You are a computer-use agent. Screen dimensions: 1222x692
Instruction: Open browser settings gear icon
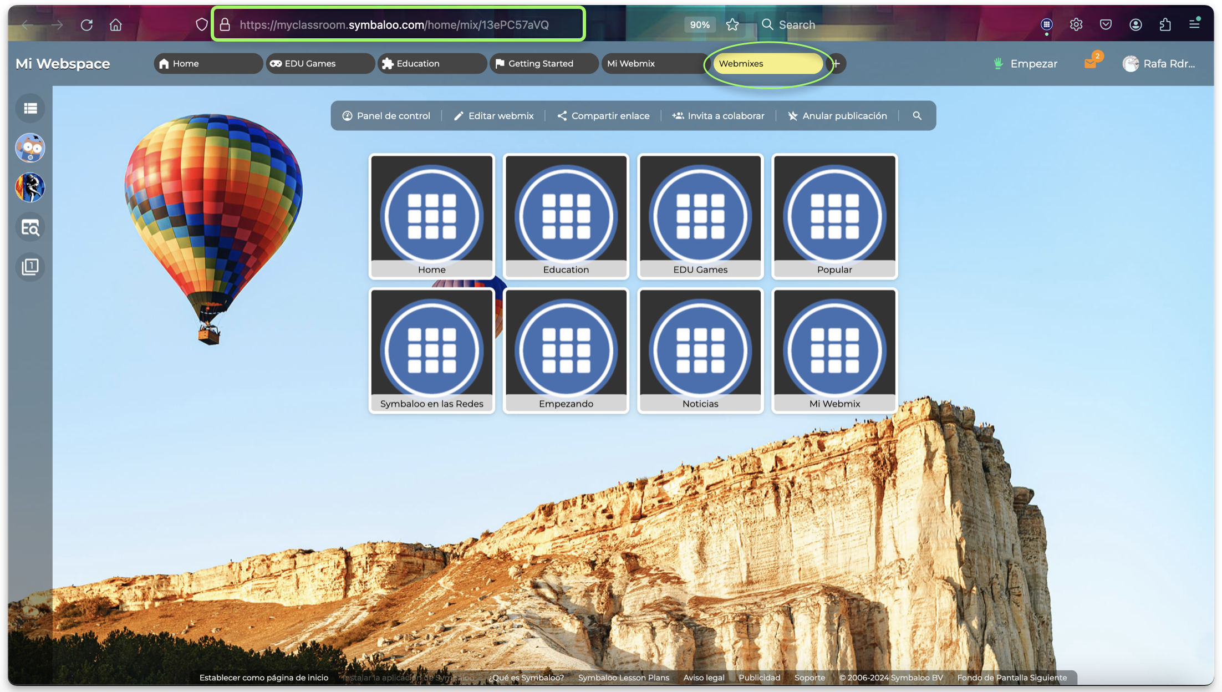(1076, 24)
